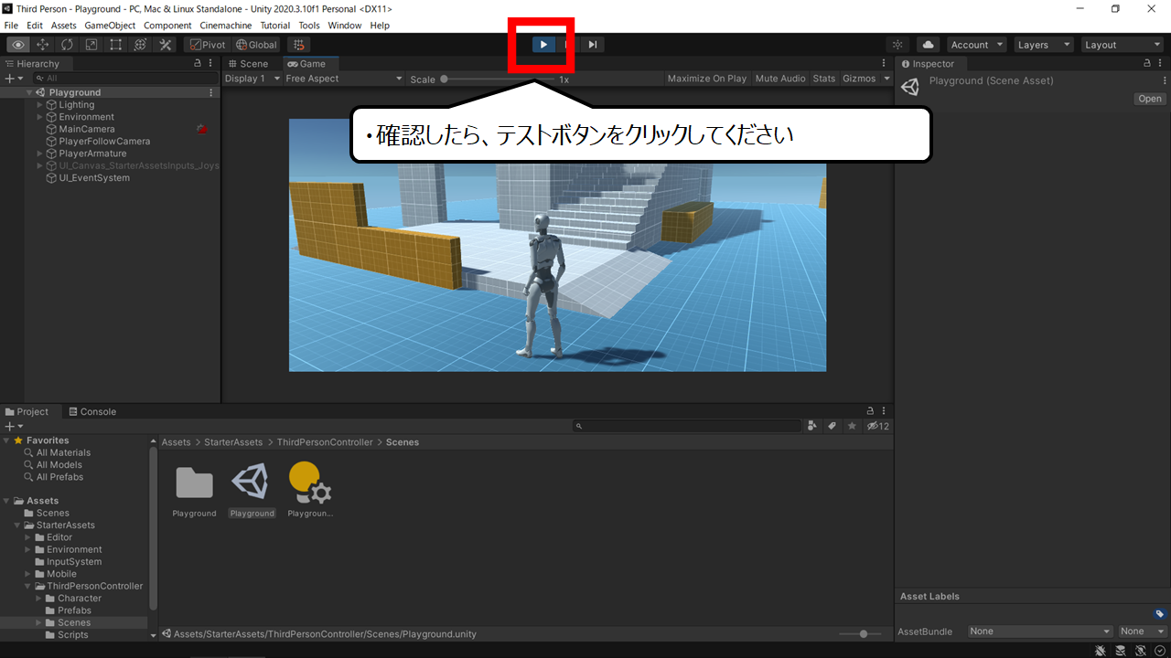
Task: Click the bug debug-mode icon in status bar
Action: pos(1101,651)
